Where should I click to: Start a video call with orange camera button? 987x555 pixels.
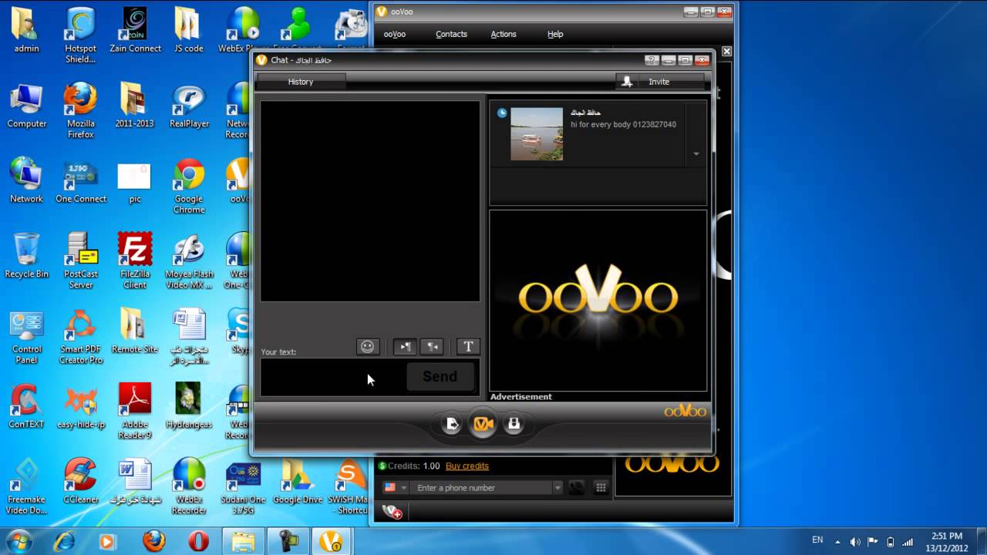483,424
